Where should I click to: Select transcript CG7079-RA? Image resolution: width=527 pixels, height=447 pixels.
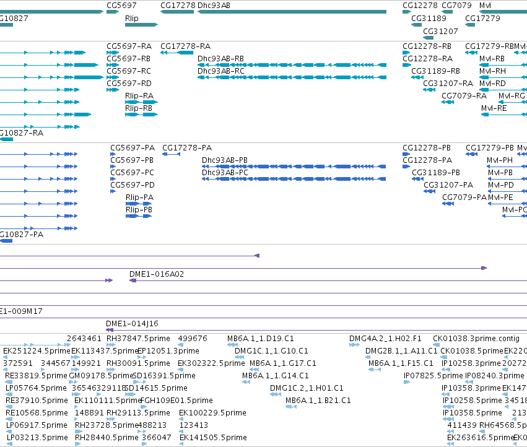pos(448,102)
